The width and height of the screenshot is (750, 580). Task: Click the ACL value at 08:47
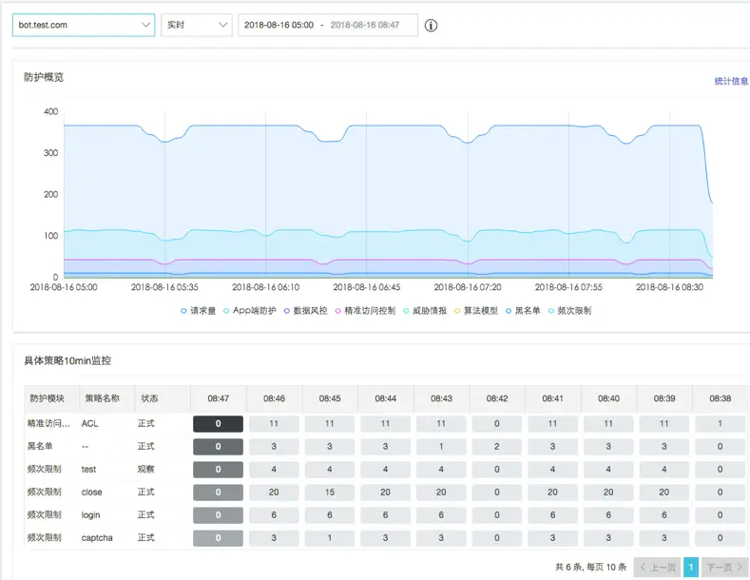point(218,423)
